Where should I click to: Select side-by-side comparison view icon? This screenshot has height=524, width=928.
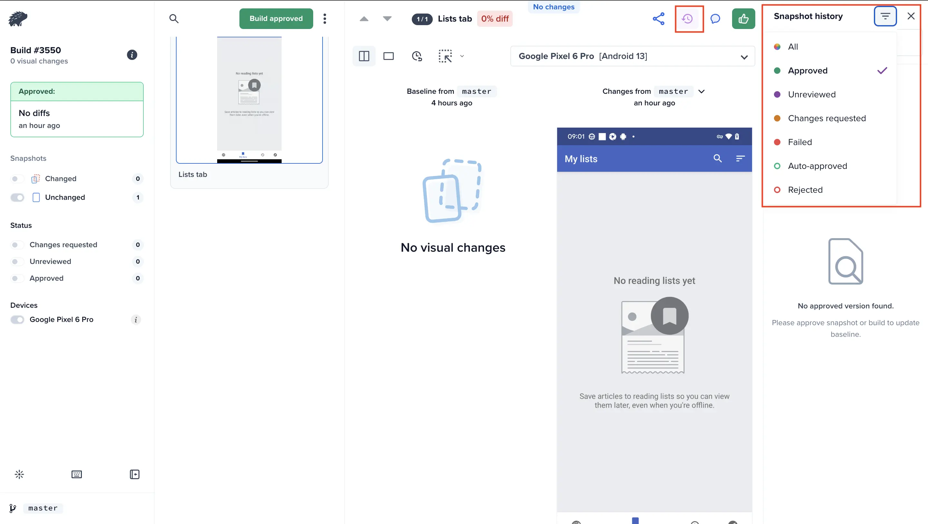[364, 56]
